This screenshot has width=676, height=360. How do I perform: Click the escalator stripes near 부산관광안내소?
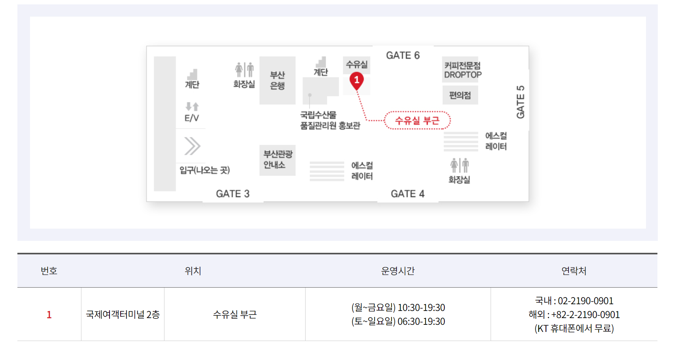coord(327,171)
